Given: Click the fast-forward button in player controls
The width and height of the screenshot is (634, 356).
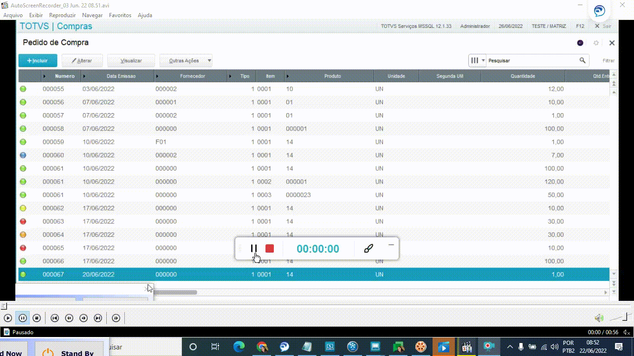Looking at the screenshot, I should (84, 318).
